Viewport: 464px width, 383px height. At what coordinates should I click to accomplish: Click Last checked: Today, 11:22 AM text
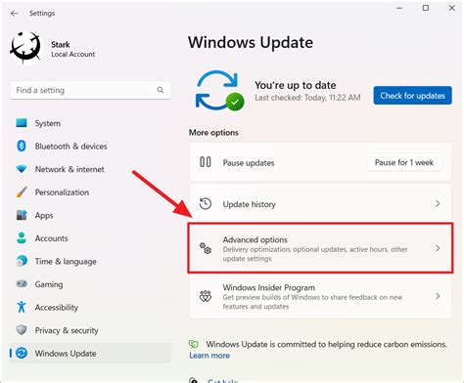[307, 98]
